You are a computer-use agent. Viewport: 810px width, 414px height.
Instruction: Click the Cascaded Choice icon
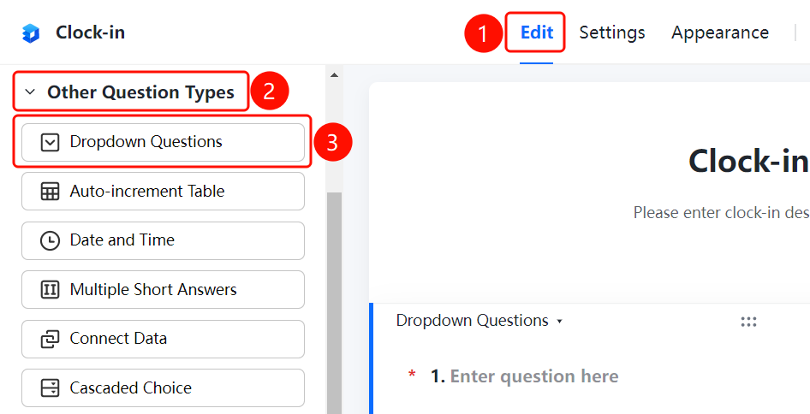click(51, 388)
